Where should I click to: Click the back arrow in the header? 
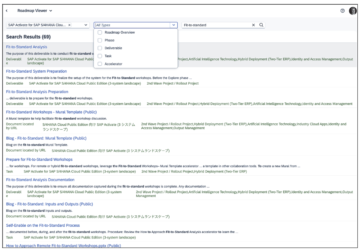pos(7,10)
